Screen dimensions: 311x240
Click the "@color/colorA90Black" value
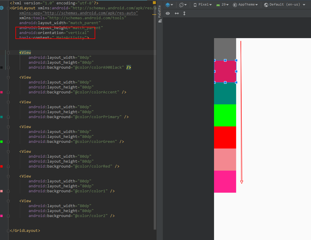pyautogui.click(x=99, y=67)
